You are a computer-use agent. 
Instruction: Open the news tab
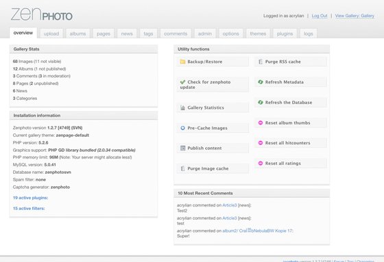(127, 34)
